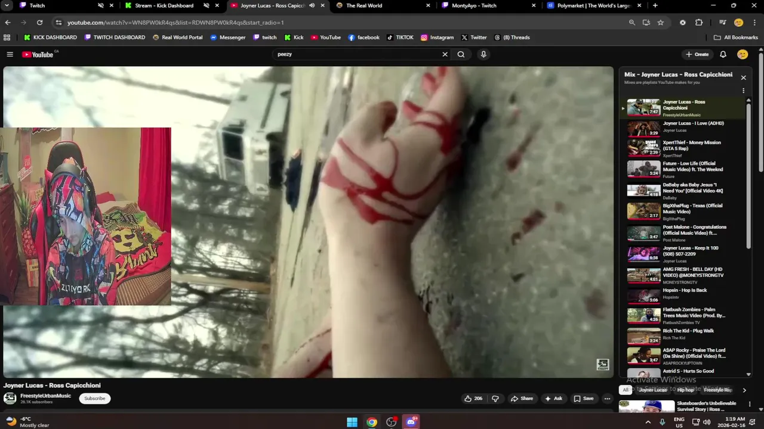Viewport: 764px width, 429px height.
Task: Clear the search box with the X
Action: click(445, 54)
